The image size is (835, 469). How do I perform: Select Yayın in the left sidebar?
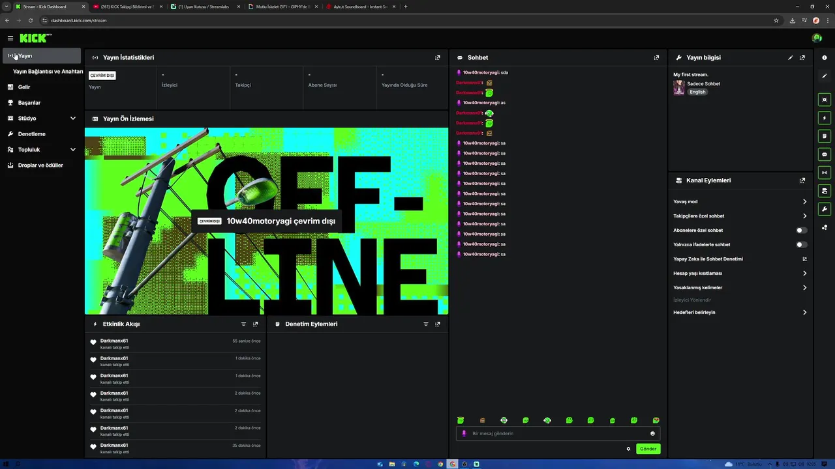[42, 56]
